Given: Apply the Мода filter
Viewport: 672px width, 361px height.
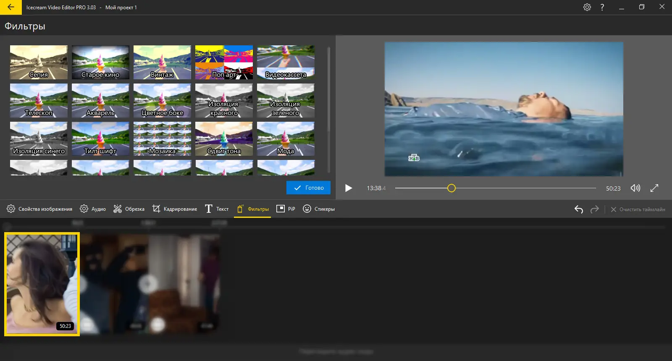Looking at the screenshot, I should tap(286, 139).
